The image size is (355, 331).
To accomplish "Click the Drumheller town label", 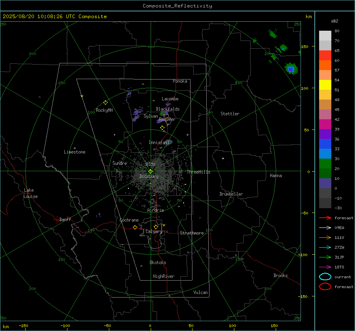I will click(231, 194).
